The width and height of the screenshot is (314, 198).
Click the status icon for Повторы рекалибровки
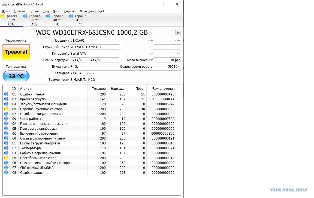click(x=7, y=128)
